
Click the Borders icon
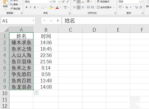click(x=43, y=7)
